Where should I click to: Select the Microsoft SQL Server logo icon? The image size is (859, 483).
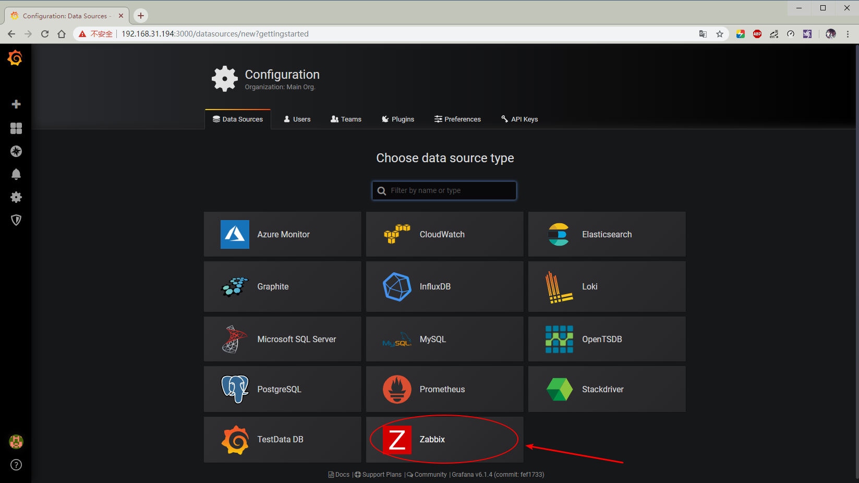(x=234, y=339)
